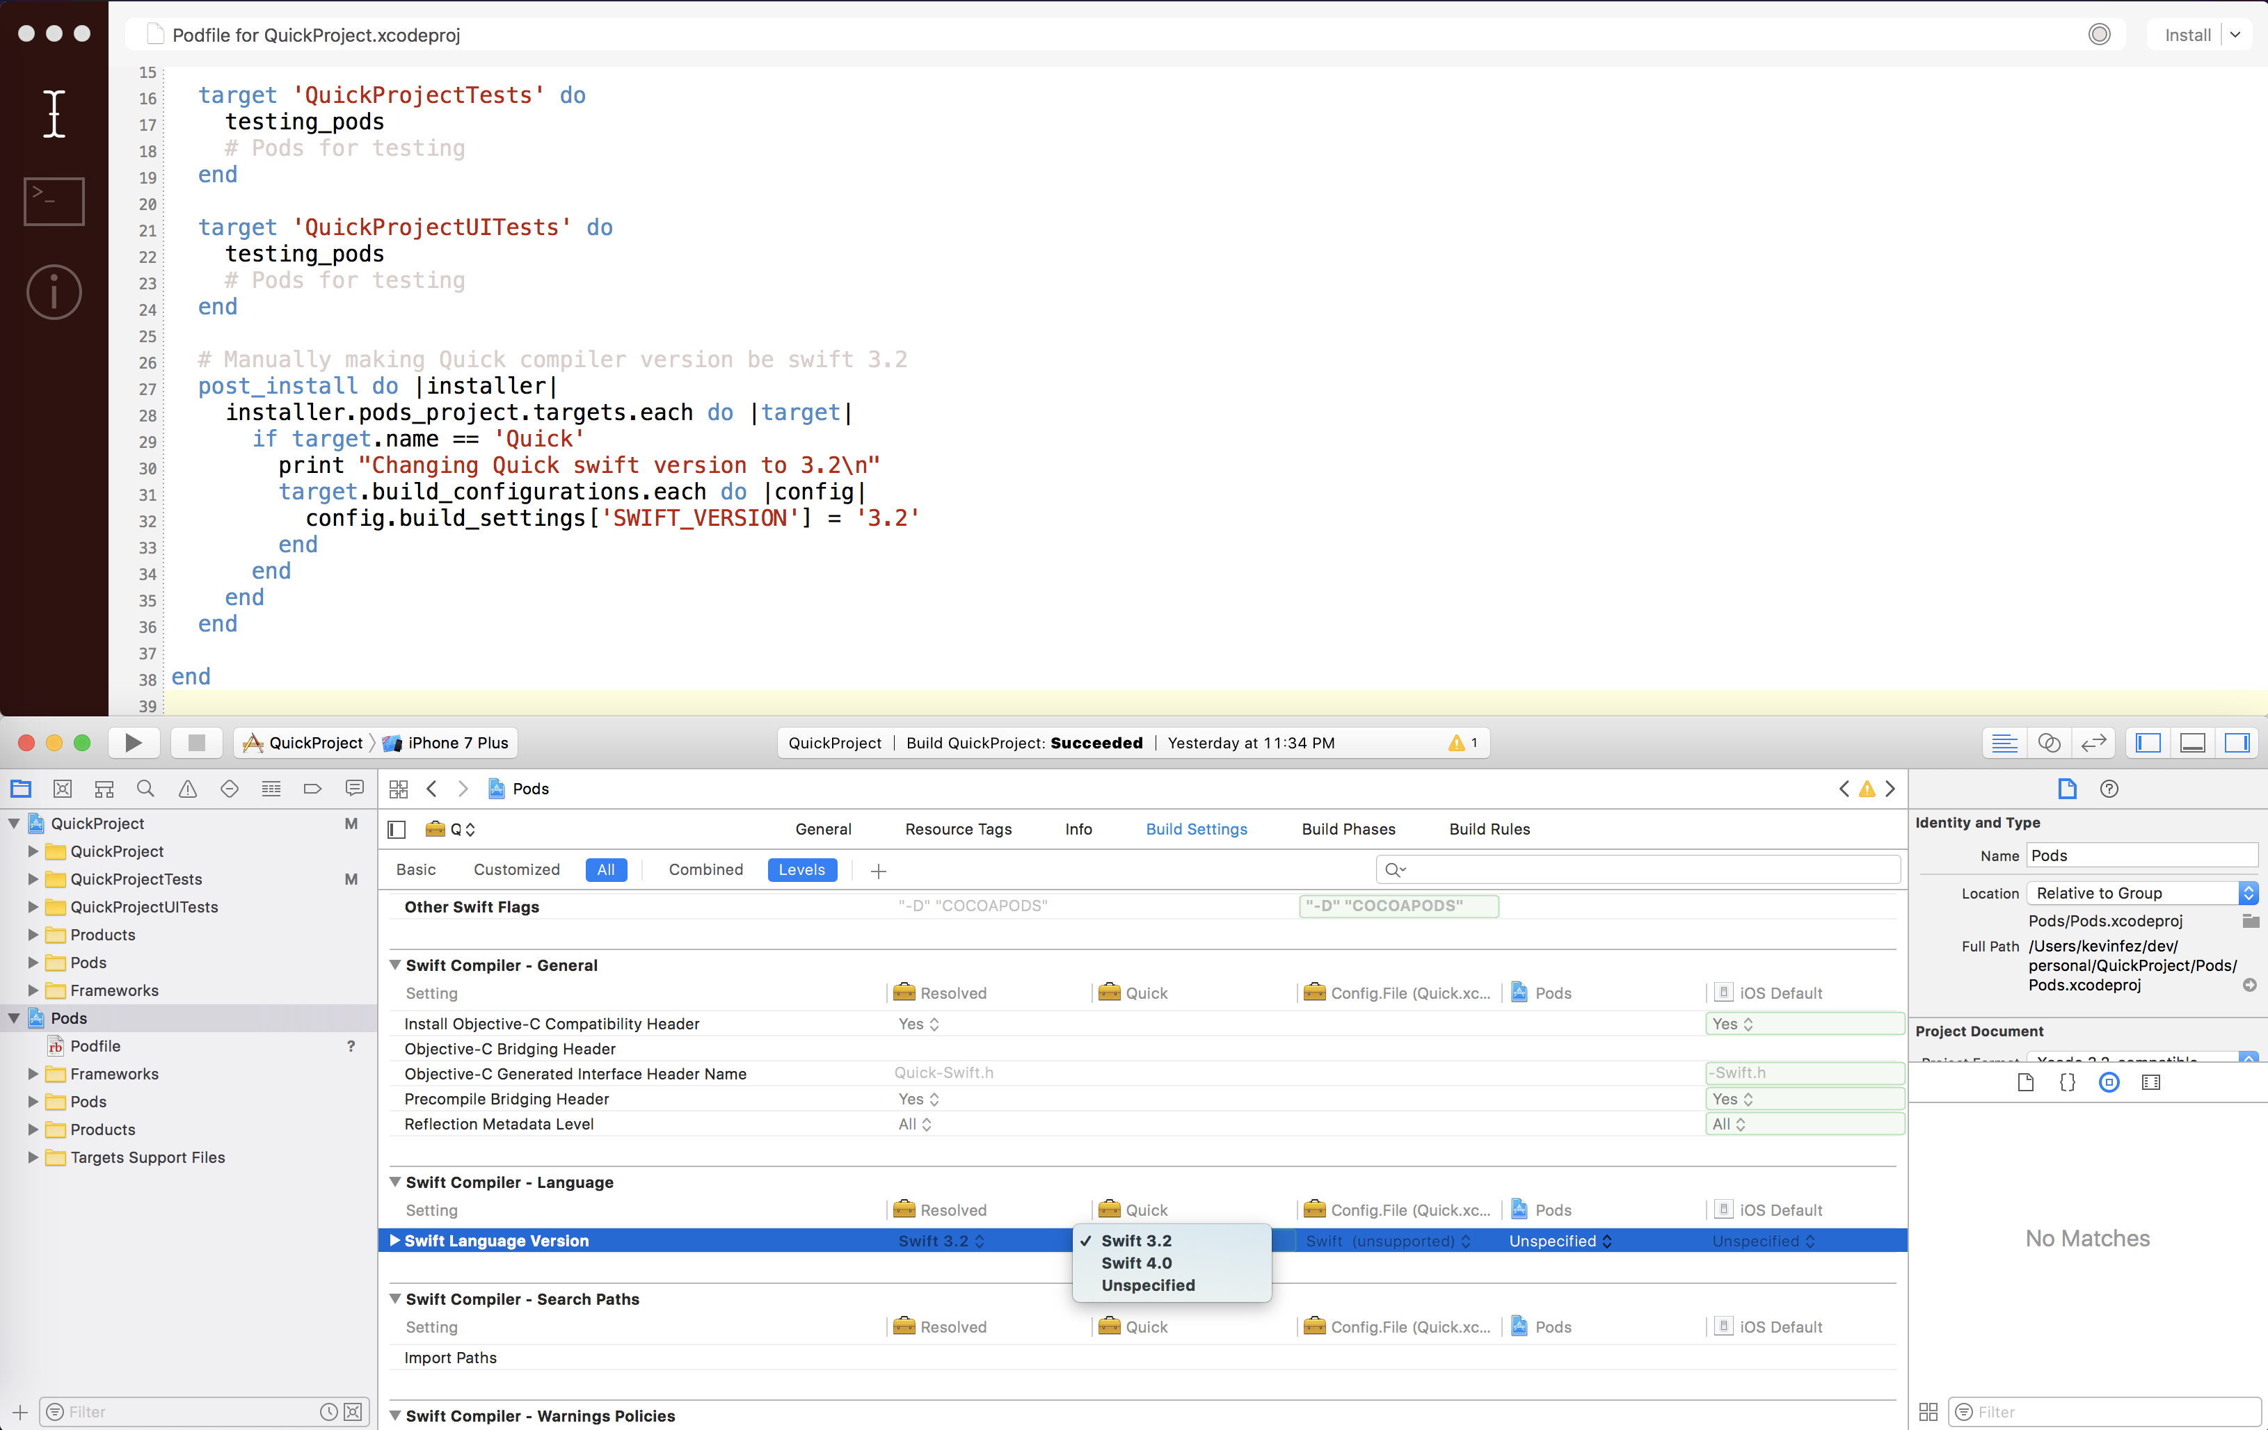The image size is (2268, 1430).
Task: Select the QuickProject scheme in toolbar
Action: coord(303,743)
